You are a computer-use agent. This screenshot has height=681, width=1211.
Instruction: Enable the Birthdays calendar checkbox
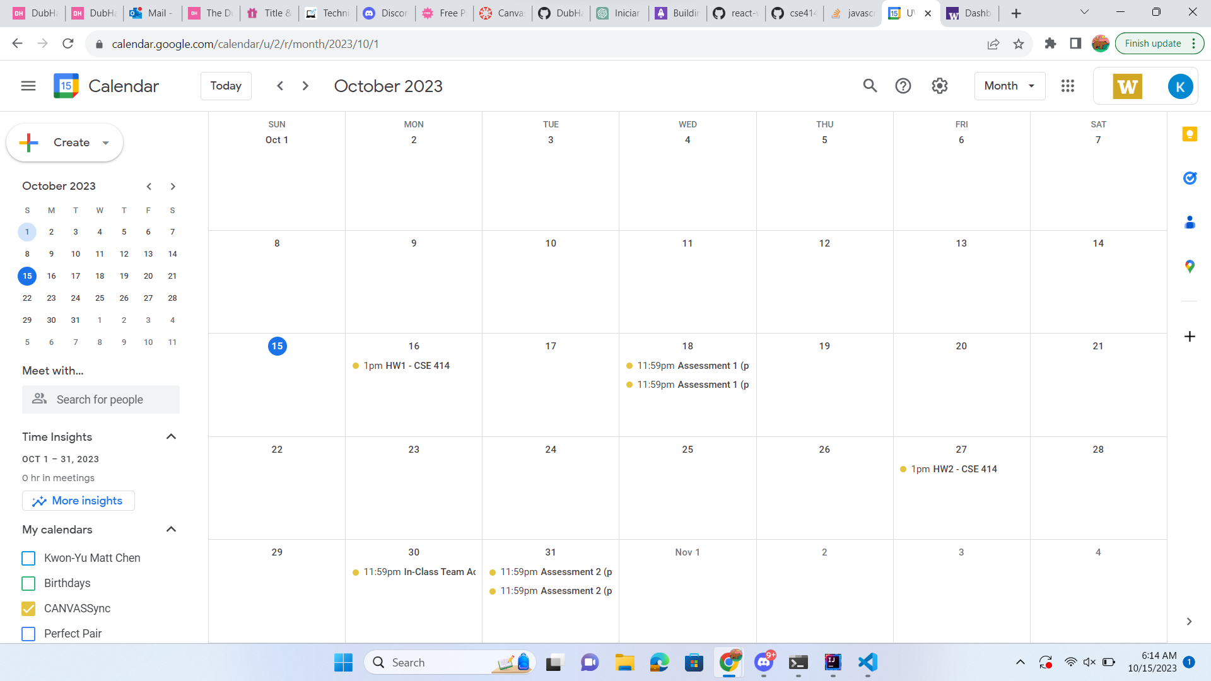28,583
